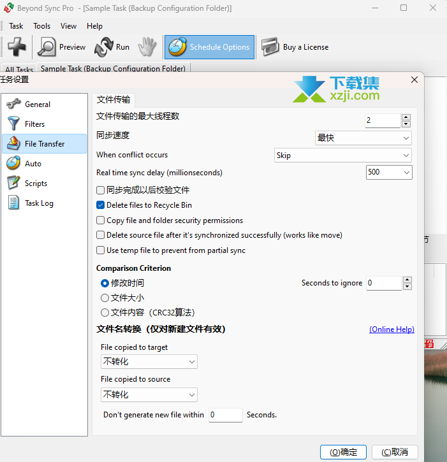Increase Seconds to ignore value
Screen dimensions: 447x462
click(407, 280)
